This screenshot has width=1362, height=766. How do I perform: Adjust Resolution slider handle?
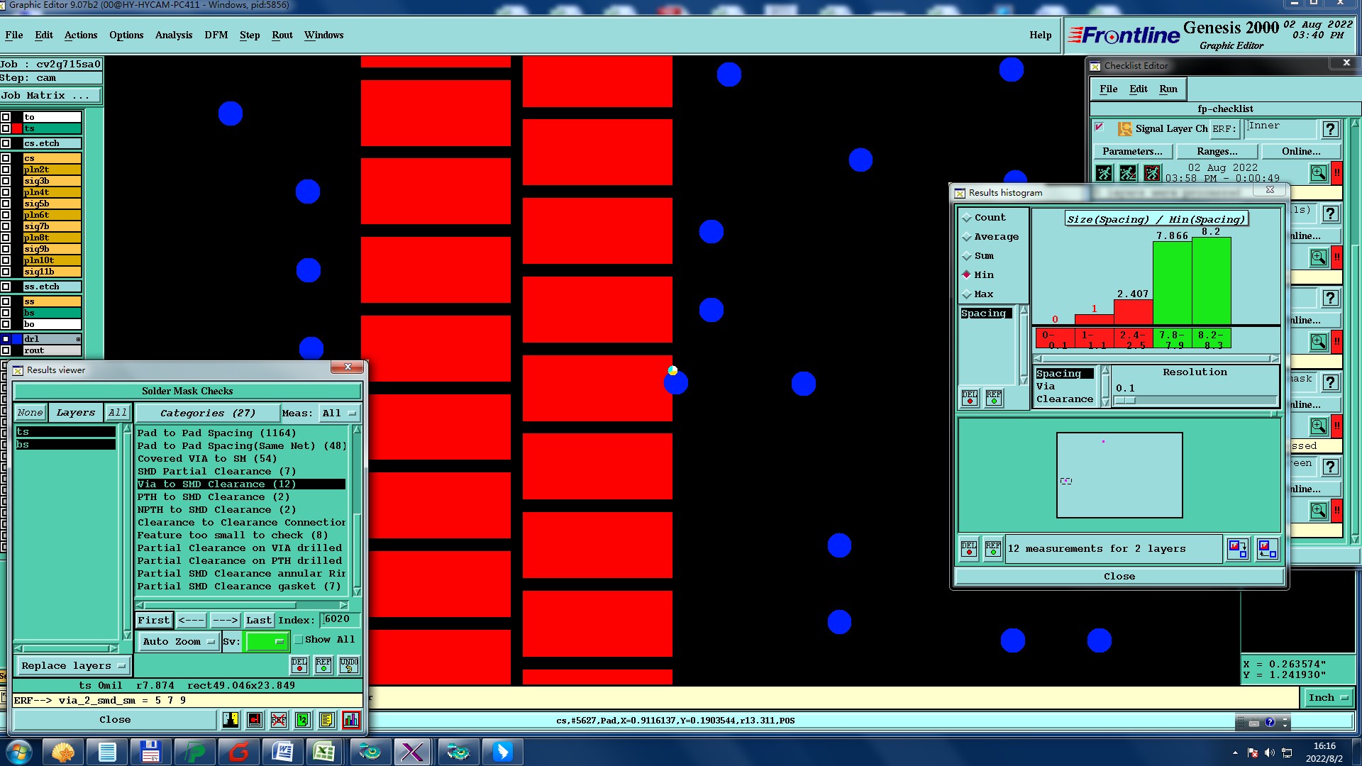point(1125,401)
